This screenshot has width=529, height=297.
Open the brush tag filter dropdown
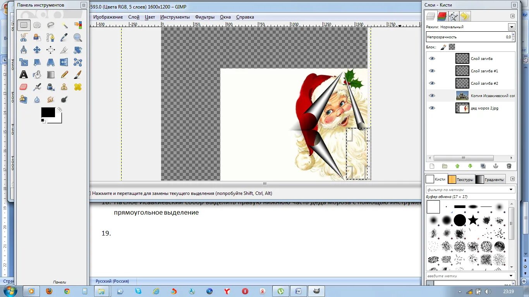point(511,189)
